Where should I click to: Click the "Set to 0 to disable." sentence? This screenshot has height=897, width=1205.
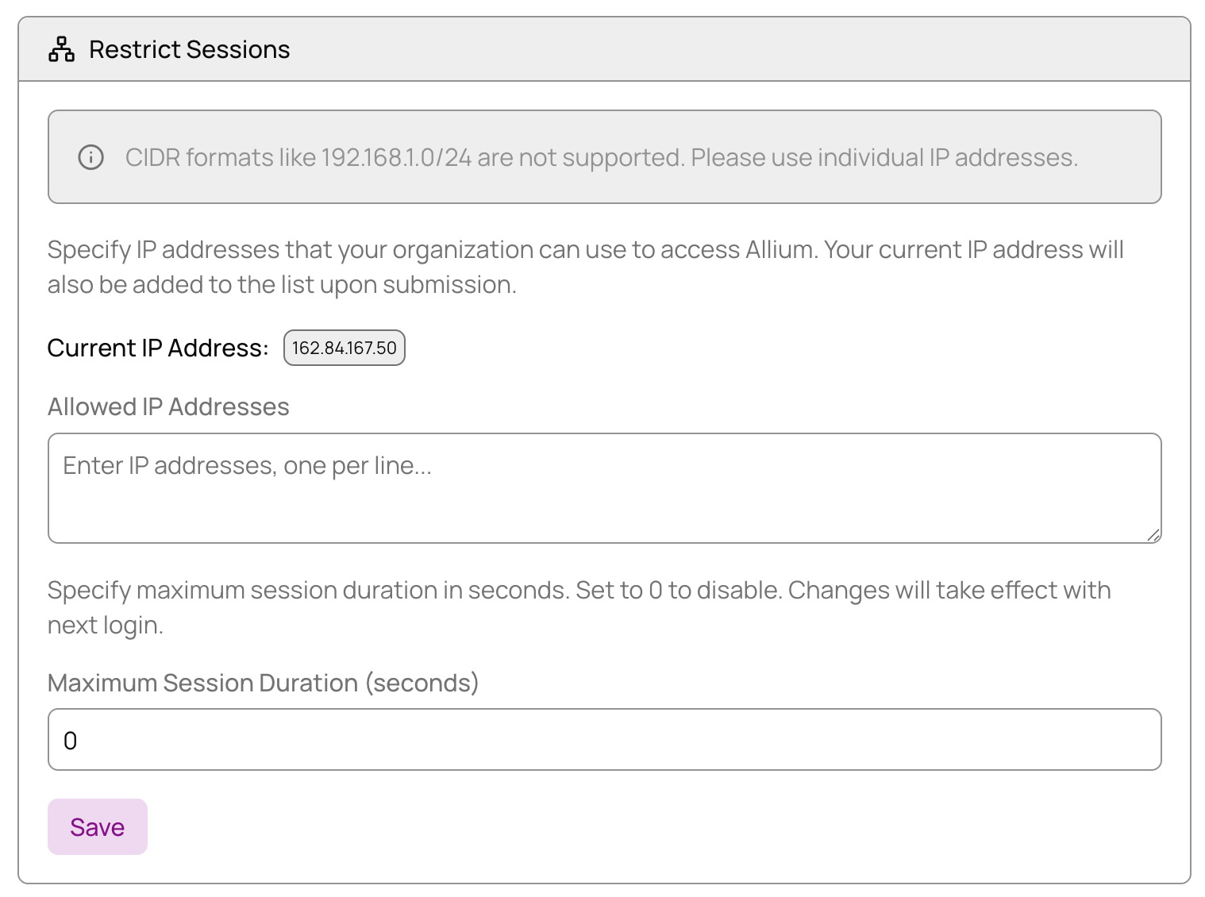pyautogui.click(x=678, y=590)
